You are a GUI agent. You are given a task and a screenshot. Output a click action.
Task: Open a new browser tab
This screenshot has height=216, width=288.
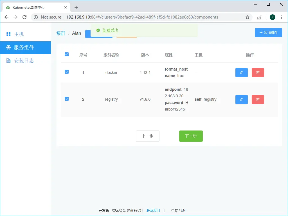pos(76,7)
